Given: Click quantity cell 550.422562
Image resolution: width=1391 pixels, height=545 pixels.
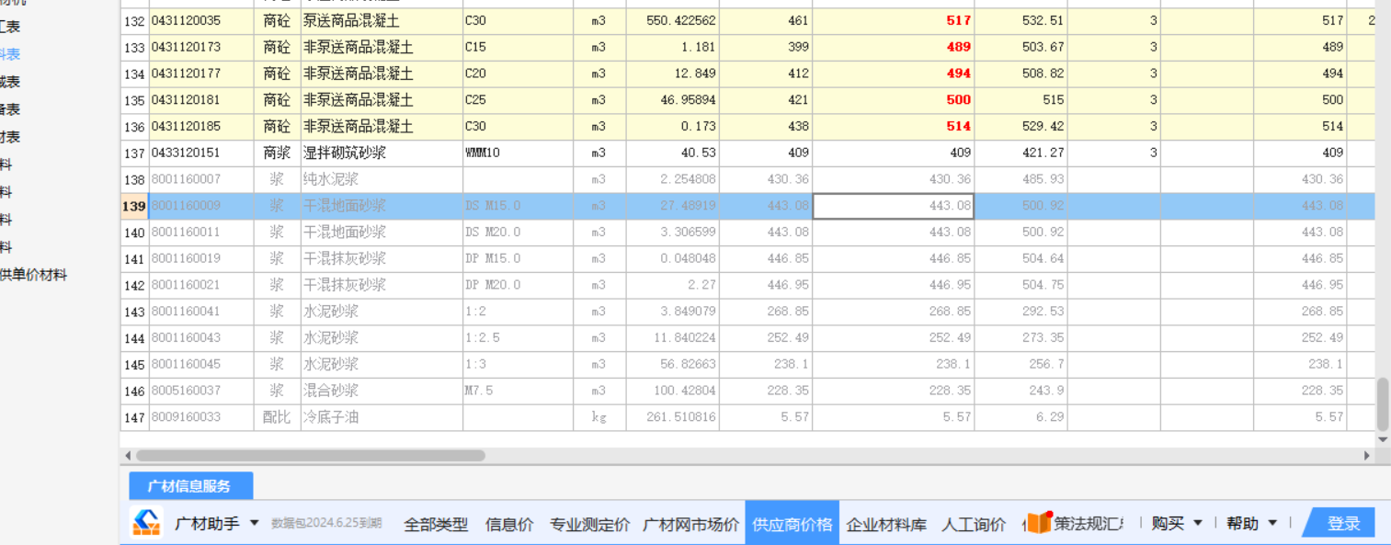Looking at the screenshot, I should point(673,20).
